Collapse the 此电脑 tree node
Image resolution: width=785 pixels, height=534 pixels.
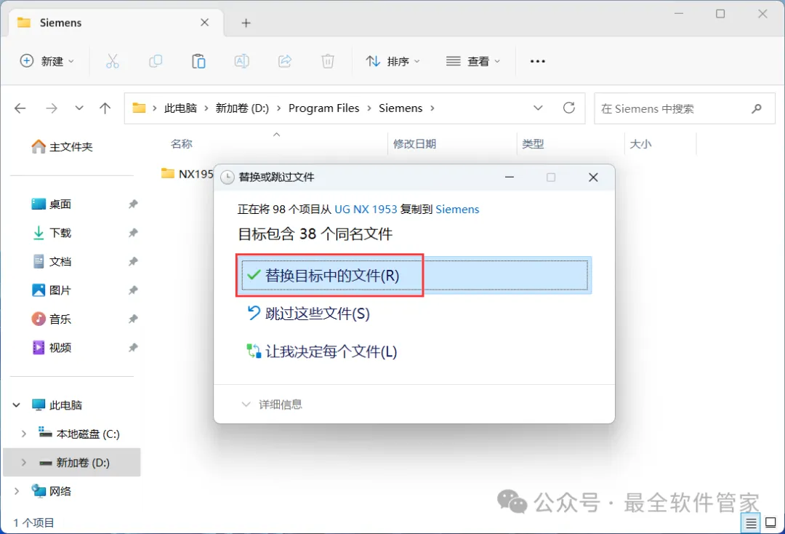coord(17,405)
